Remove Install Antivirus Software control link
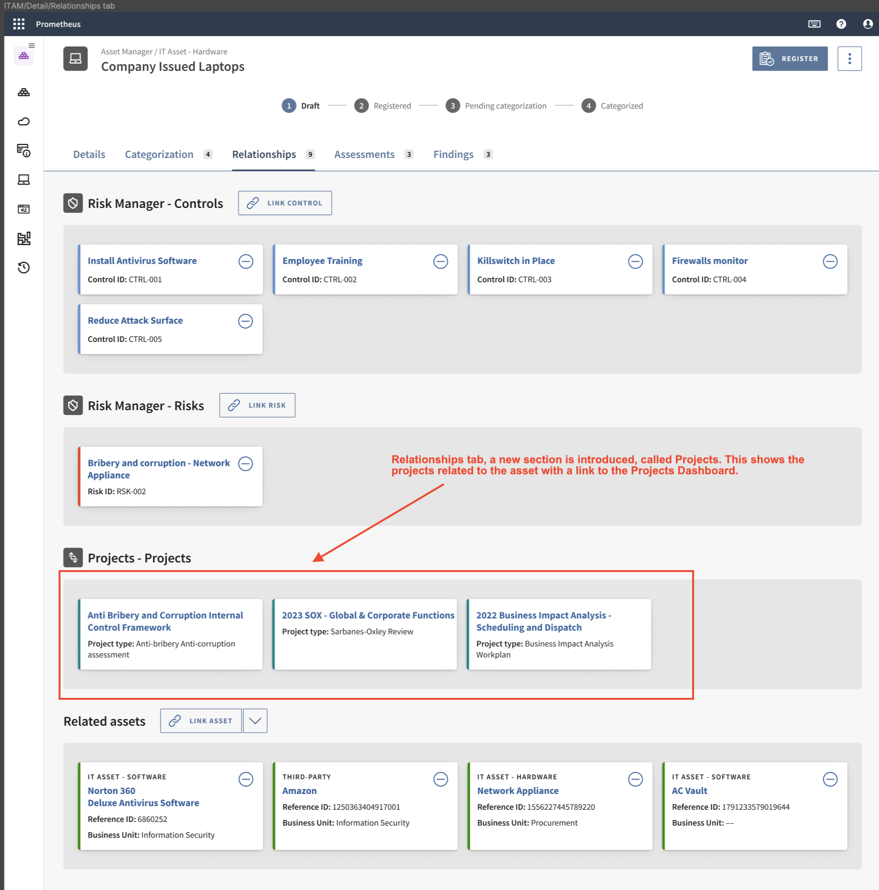The height and width of the screenshot is (890, 879). pos(246,261)
